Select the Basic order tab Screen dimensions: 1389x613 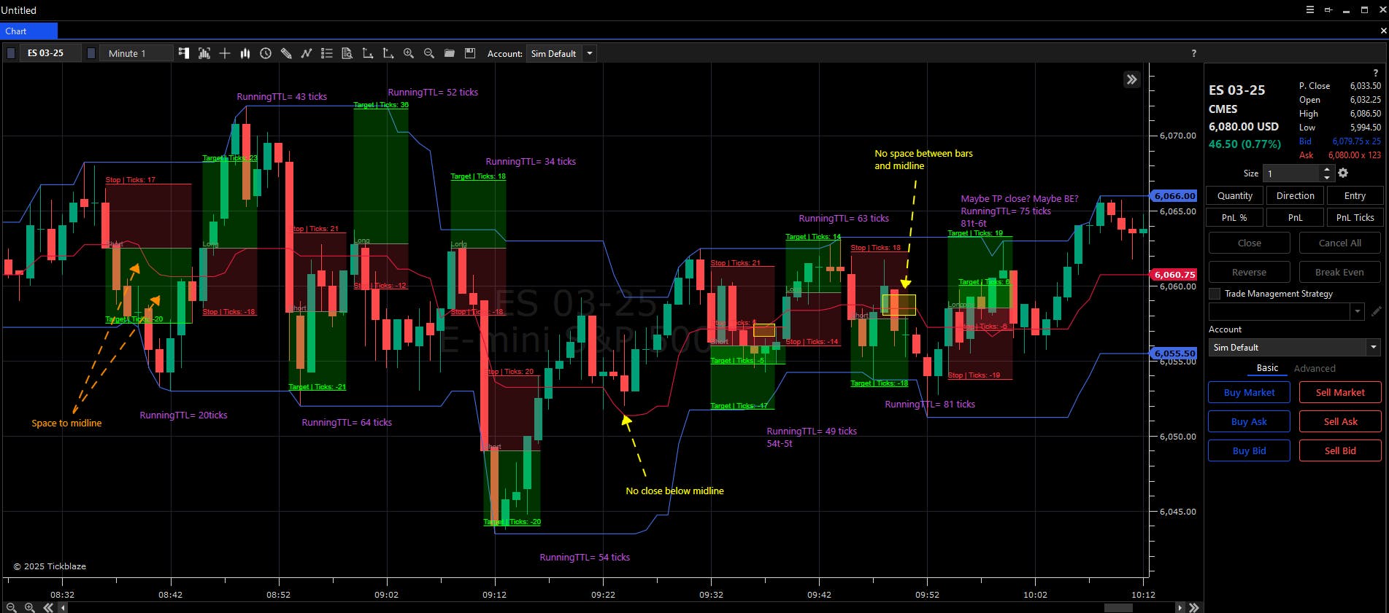tap(1267, 368)
